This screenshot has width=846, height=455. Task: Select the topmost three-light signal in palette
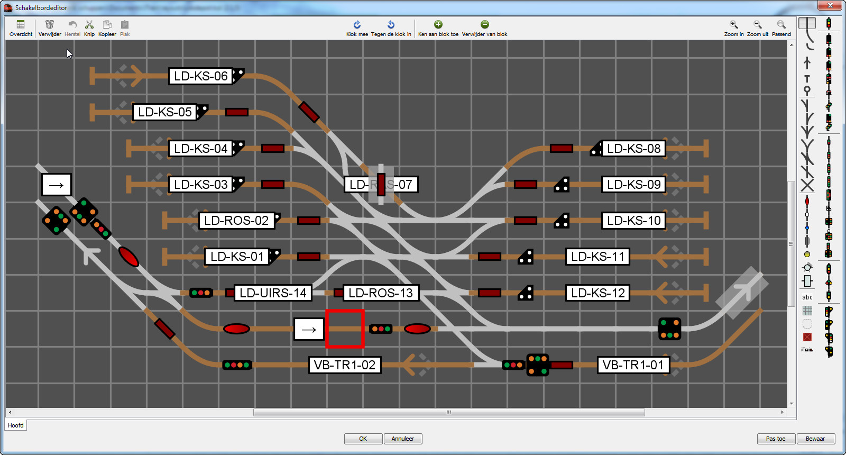click(829, 23)
